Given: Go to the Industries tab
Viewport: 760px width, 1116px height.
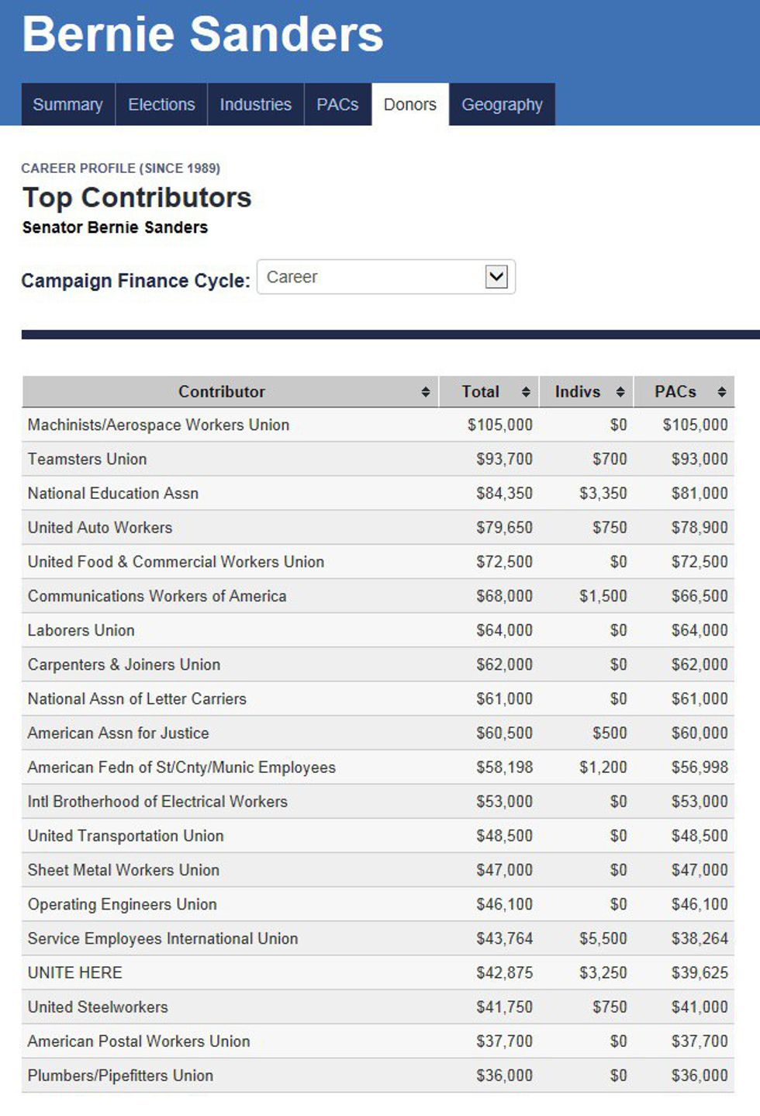Looking at the screenshot, I should [x=255, y=105].
